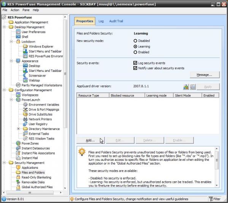Viewport: 228px width, 203px height.
Task: Switch to the Log tab
Action: click(101, 21)
